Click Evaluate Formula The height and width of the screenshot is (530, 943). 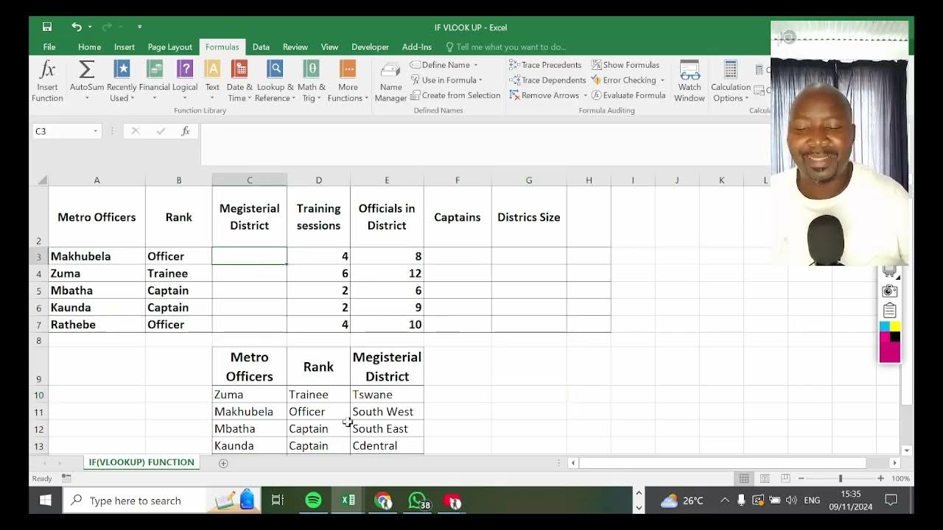point(628,96)
